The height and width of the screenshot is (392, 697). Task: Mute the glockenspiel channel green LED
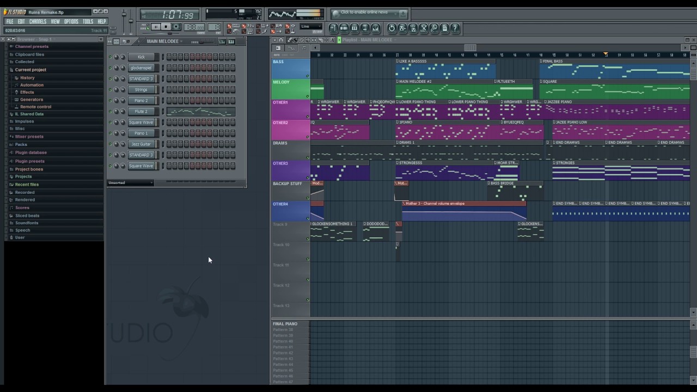pos(110,68)
